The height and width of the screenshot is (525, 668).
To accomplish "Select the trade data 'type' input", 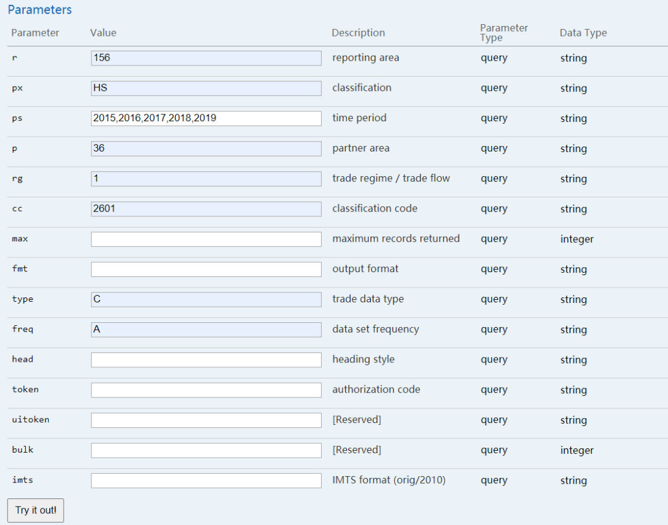I will tap(206, 299).
